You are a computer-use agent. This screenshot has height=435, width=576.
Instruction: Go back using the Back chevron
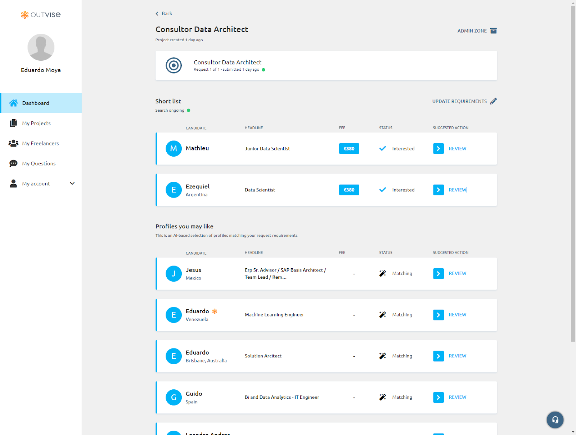pos(157,14)
